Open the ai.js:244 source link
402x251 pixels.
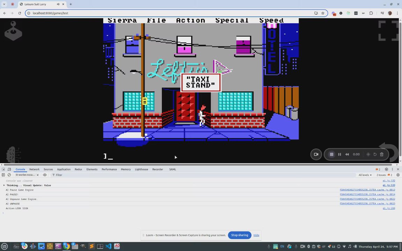[389, 208]
